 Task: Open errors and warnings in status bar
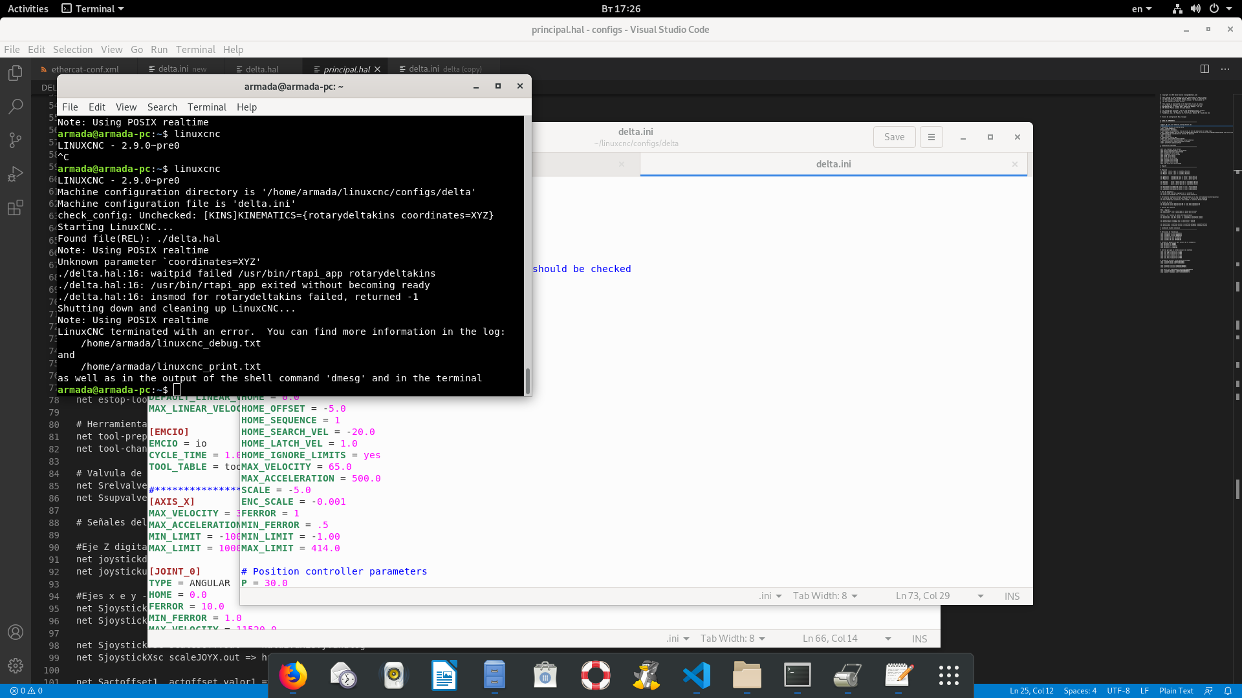click(27, 691)
